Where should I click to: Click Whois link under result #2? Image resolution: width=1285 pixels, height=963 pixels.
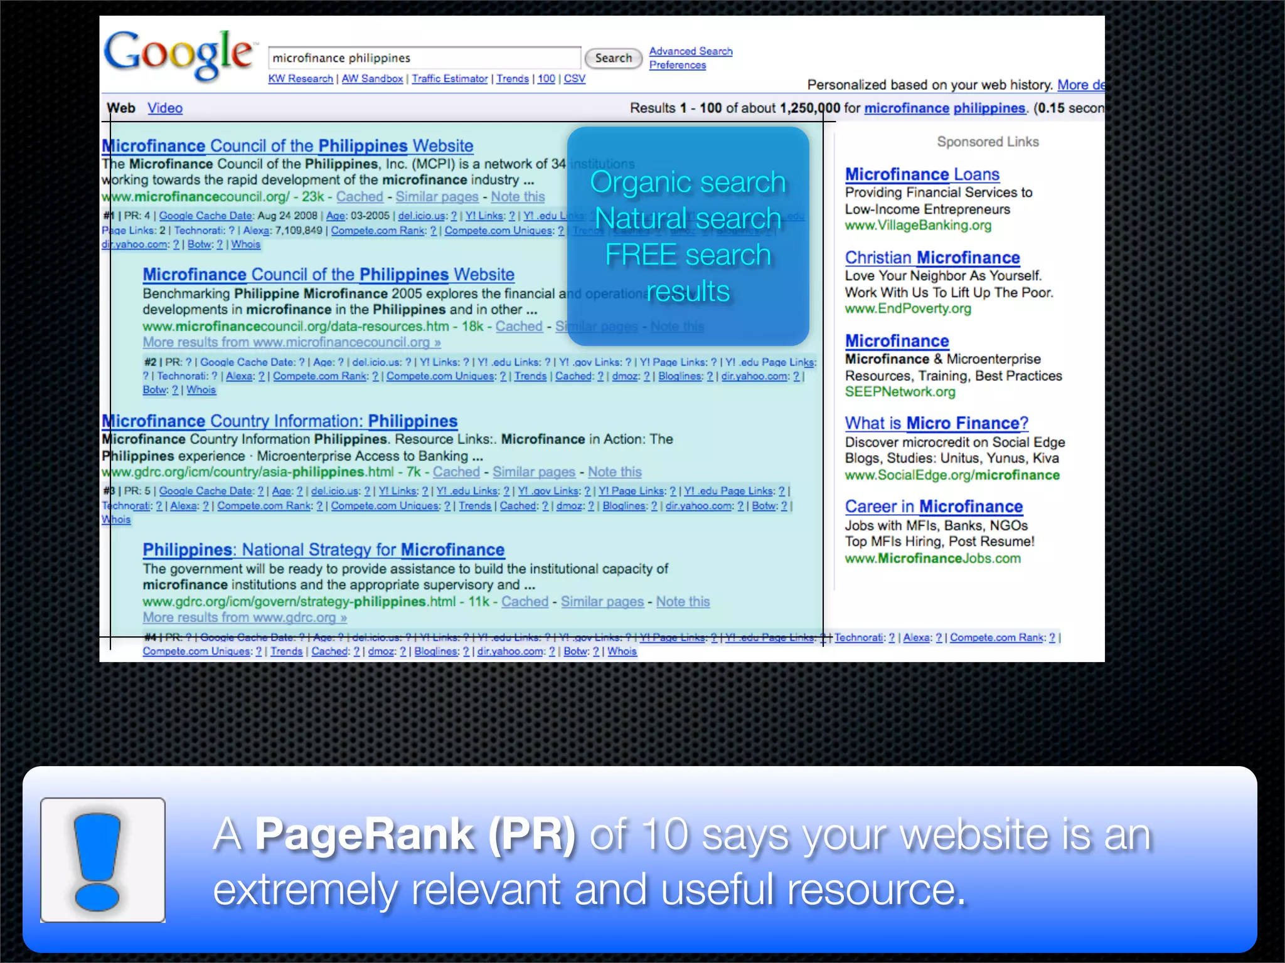(x=201, y=390)
